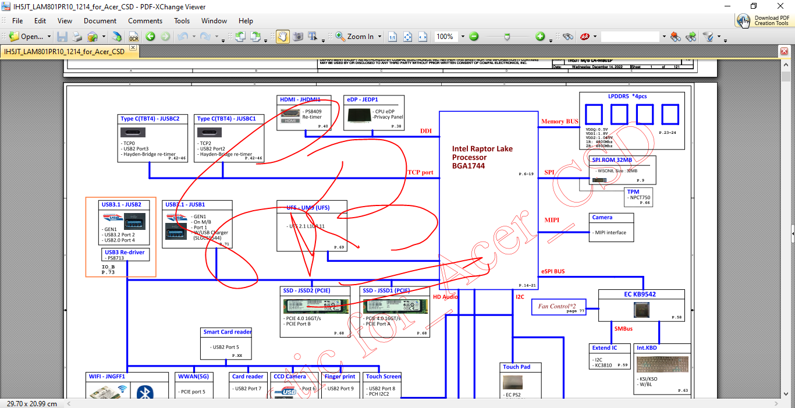Click the Redo arrow icon
This screenshot has height=408, width=795.
tap(205, 36)
